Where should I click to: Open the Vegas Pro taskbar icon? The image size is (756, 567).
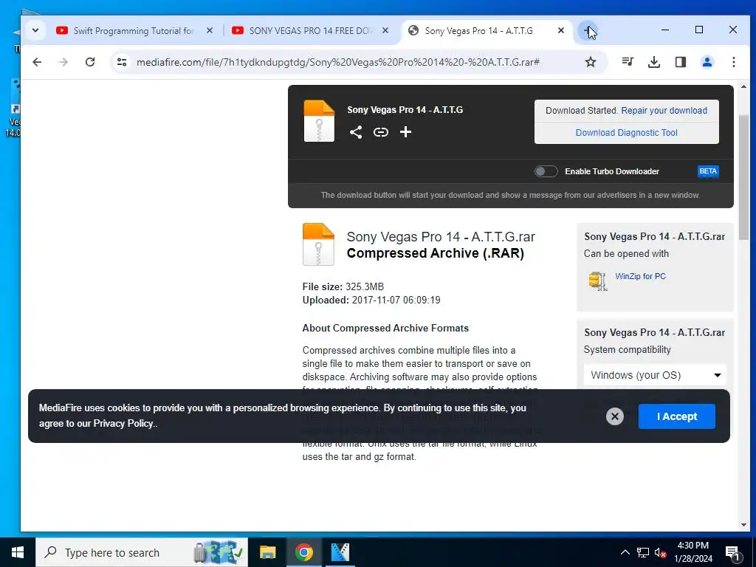pos(340,552)
